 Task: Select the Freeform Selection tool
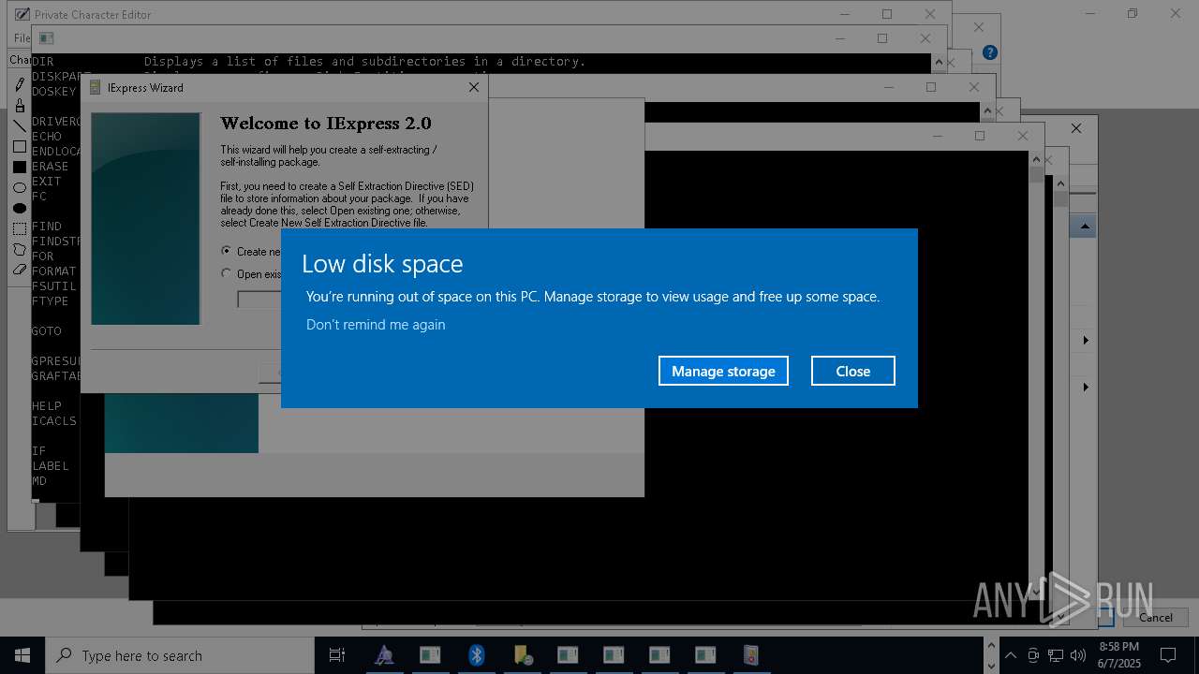(x=20, y=249)
